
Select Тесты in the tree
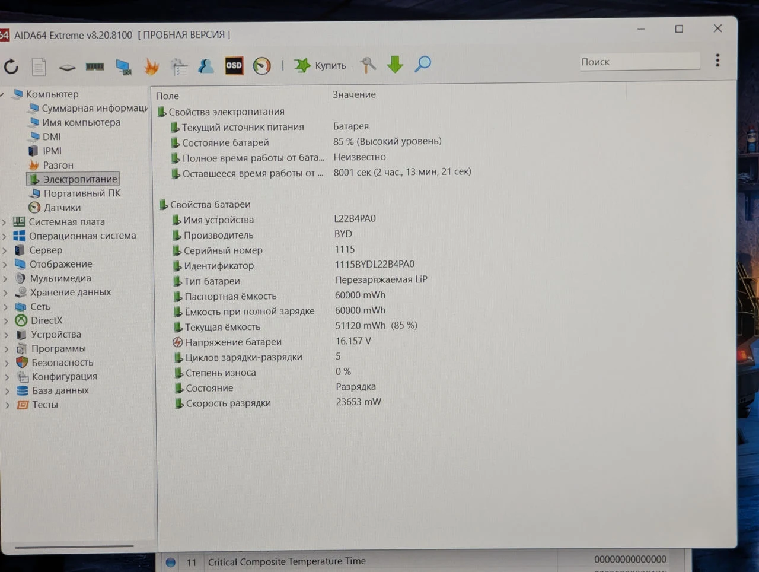click(37, 405)
